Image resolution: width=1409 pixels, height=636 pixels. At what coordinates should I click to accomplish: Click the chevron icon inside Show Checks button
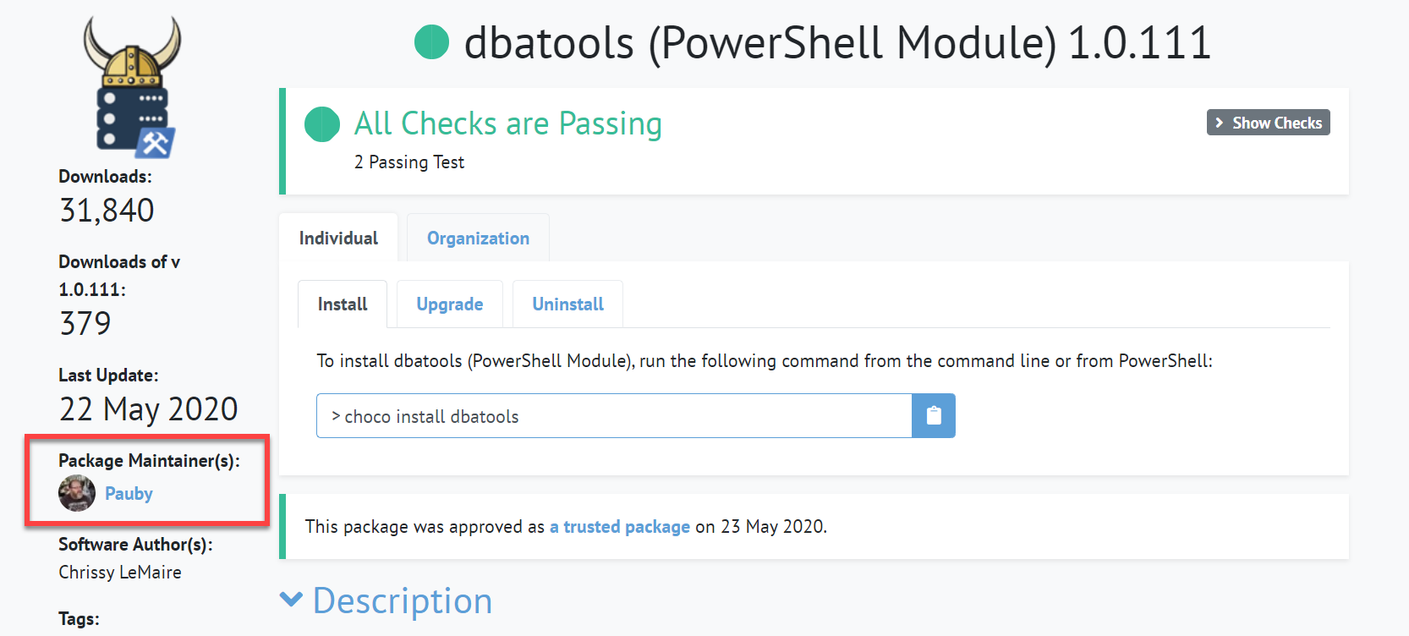pos(1220,122)
